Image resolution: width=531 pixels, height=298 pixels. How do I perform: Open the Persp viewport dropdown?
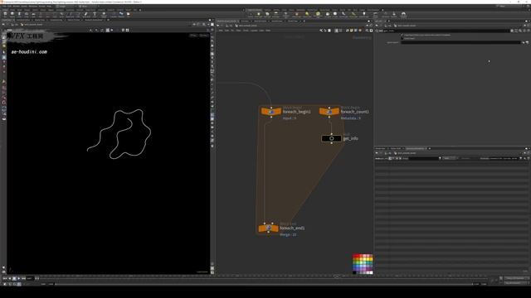tap(193, 35)
